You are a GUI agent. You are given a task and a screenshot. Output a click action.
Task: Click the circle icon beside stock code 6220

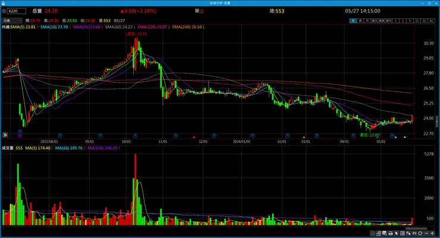pos(4,11)
